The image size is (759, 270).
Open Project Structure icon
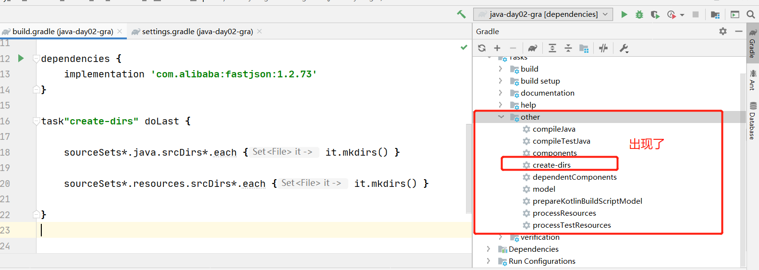(715, 14)
